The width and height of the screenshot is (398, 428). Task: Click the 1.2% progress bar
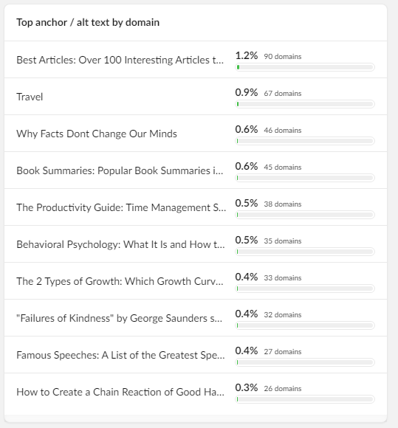click(305, 67)
